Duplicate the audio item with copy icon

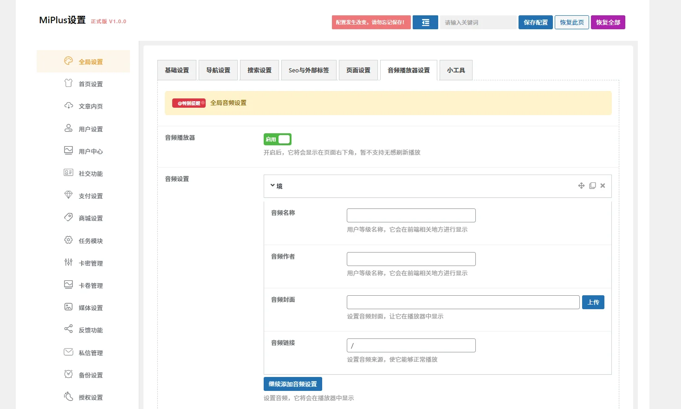coord(592,186)
